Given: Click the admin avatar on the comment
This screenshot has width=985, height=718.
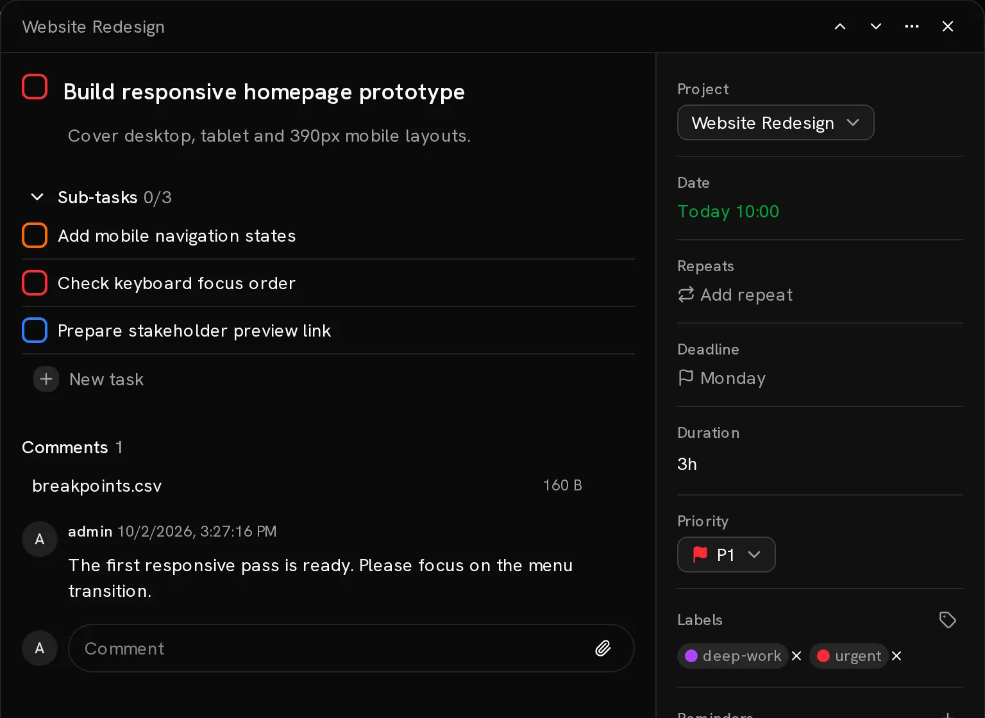Looking at the screenshot, I should tap(40, 539).
